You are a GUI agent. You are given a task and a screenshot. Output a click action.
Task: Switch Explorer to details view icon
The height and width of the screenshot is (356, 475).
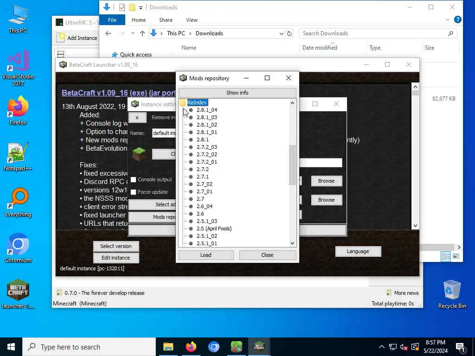(446, 256)
